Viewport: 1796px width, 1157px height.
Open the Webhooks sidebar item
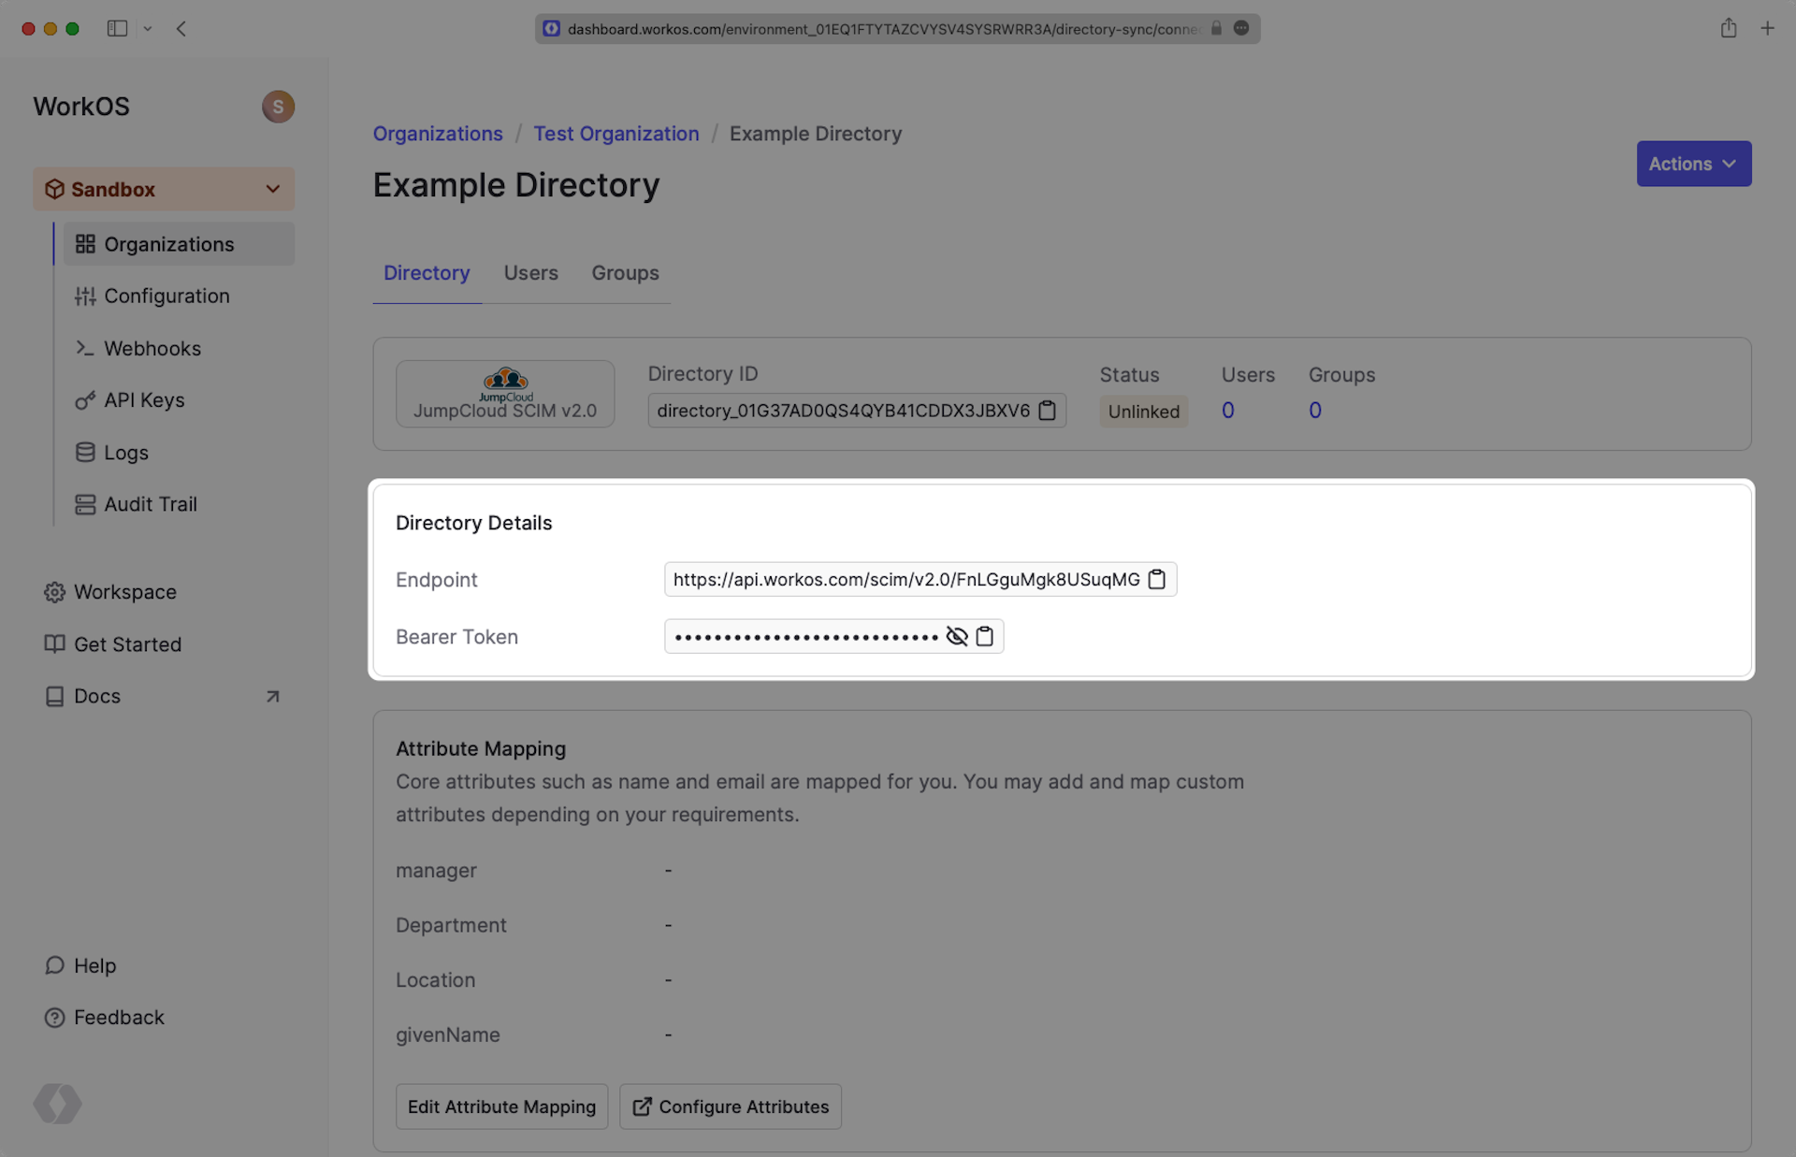[152, 348]
